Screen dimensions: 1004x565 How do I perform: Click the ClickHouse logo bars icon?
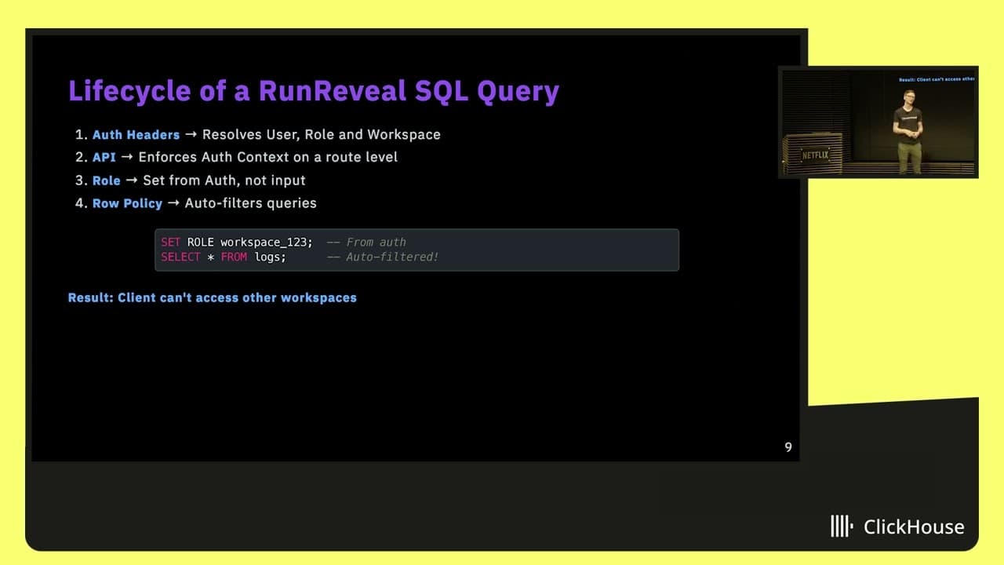[x=842, y=527]
